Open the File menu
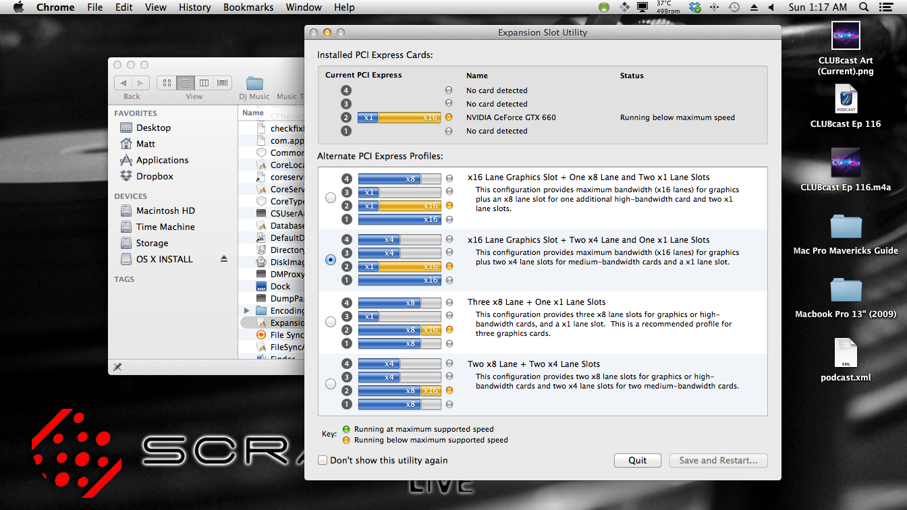 click(x=95, y=7)
